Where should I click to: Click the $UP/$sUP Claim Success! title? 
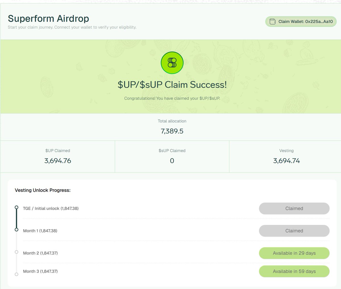pos(172,85)
